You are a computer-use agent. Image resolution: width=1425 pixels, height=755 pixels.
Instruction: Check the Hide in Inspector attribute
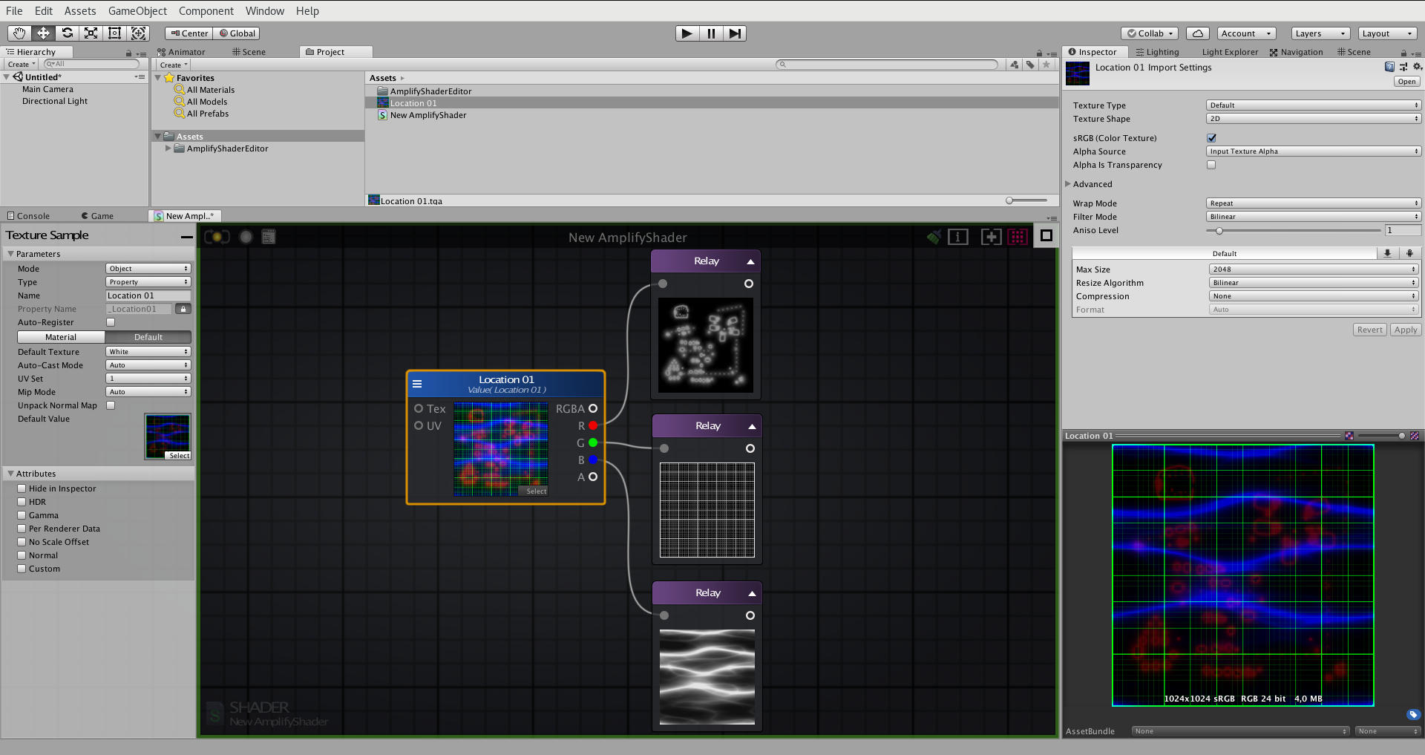(22, 488)
